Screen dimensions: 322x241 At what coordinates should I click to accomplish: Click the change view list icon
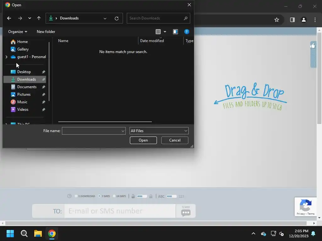pyautogui.click(x=158, y=32)
